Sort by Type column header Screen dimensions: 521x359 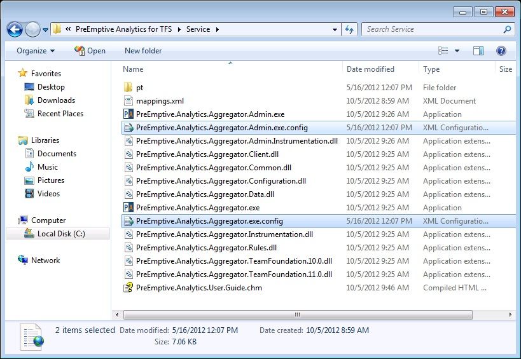(431, 69)
